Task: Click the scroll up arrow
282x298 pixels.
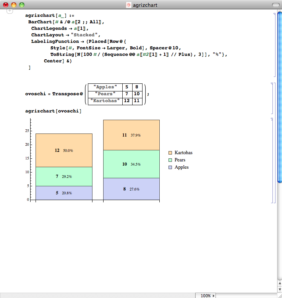Action: [x=279, y=283]
